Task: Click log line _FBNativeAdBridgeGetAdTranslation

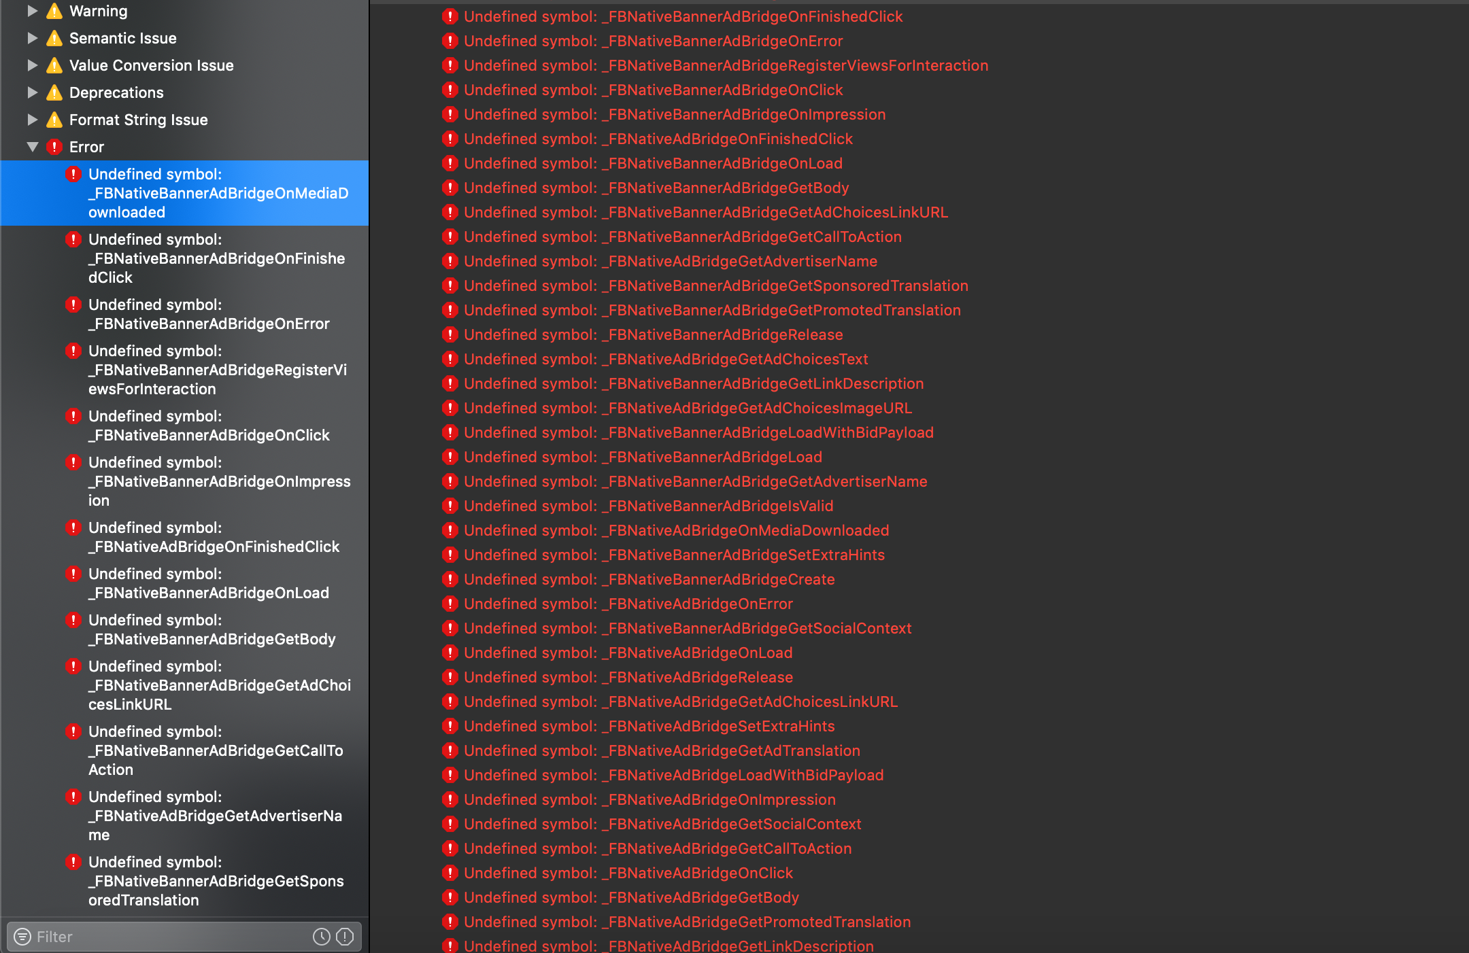Action: click(662, 750)
